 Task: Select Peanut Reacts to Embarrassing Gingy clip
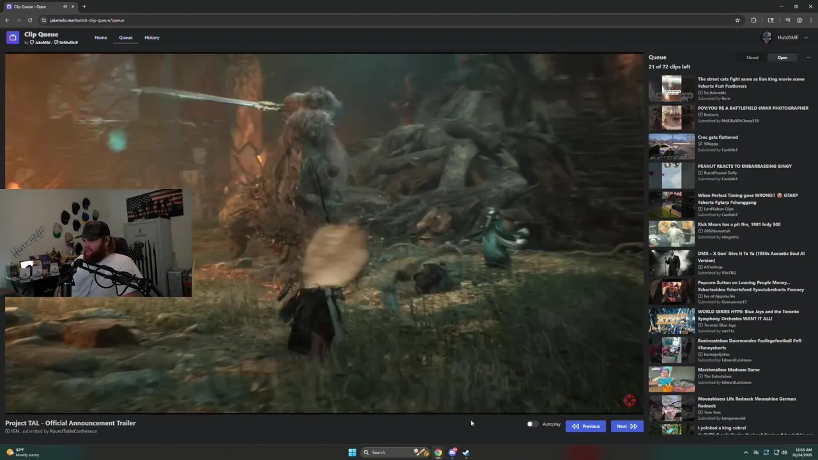tap(729, 176)
